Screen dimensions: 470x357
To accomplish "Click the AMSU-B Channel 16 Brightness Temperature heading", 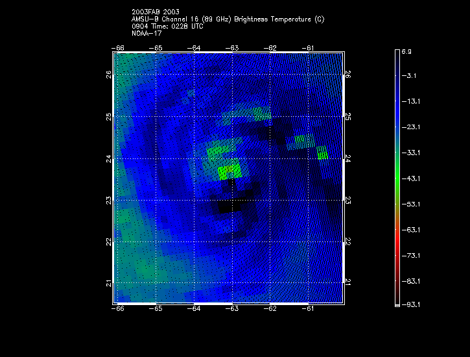I will 228,19.
